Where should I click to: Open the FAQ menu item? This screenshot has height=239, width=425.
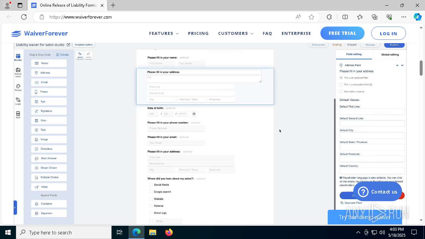click(267, 34)
